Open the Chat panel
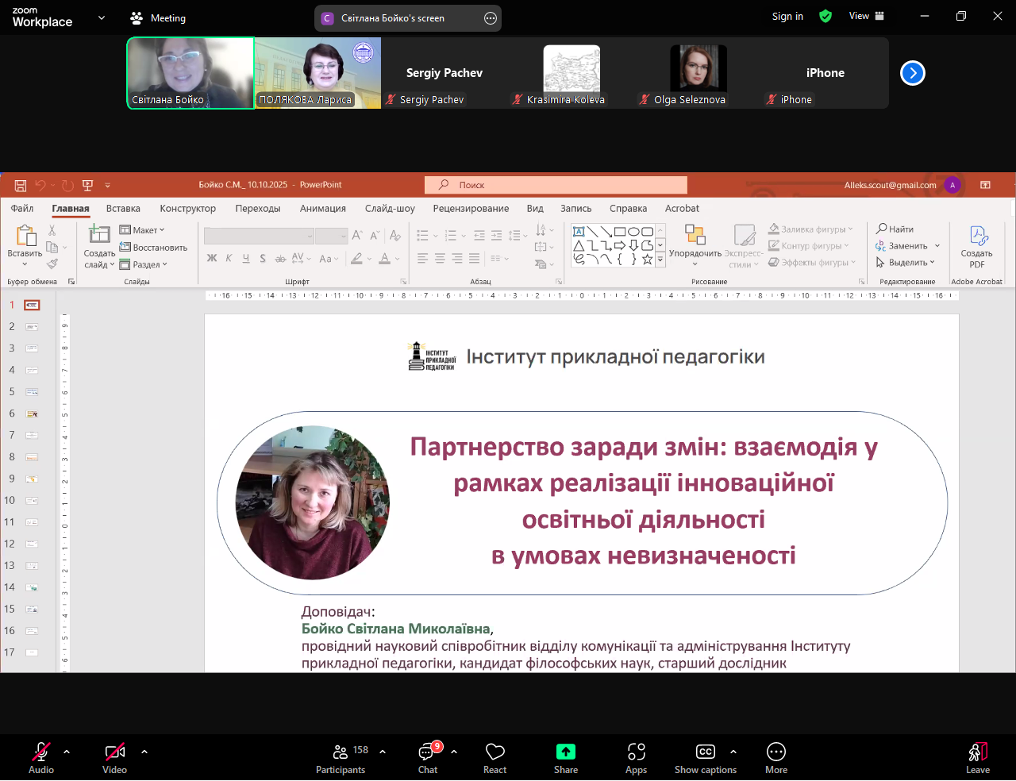Screen dimensions: 1016x781 pyautogui.click(x=429, y=757)
